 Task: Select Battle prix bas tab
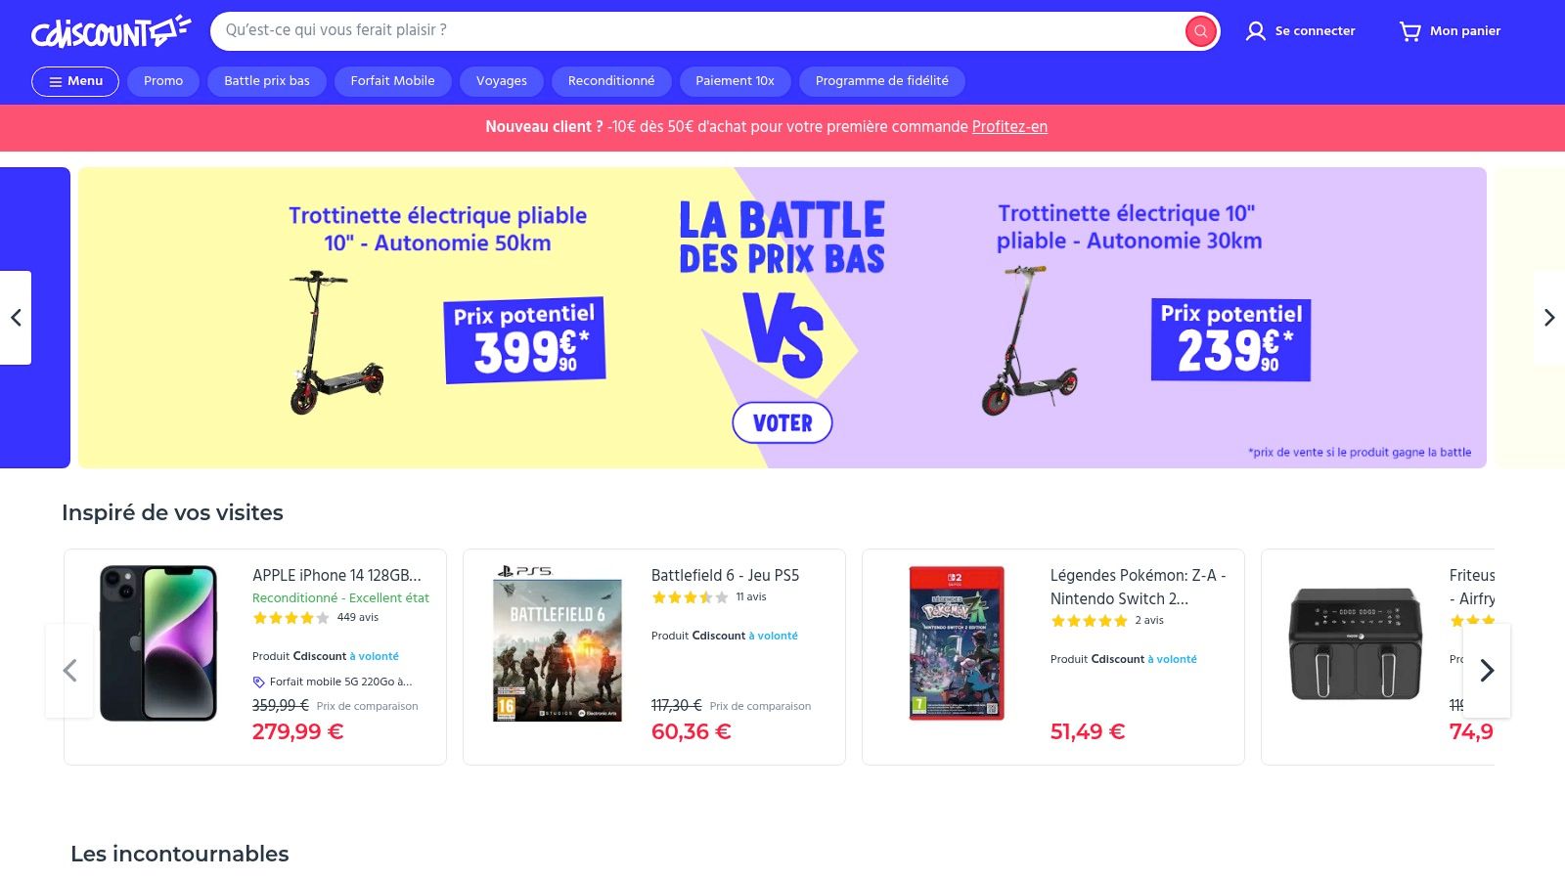tap(267, 81)
